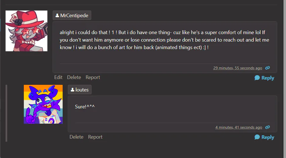
Task: Click the "4 minutes, 41 seconds ago" timestamp
Action: pyautogui.click(x=239, y=127)
